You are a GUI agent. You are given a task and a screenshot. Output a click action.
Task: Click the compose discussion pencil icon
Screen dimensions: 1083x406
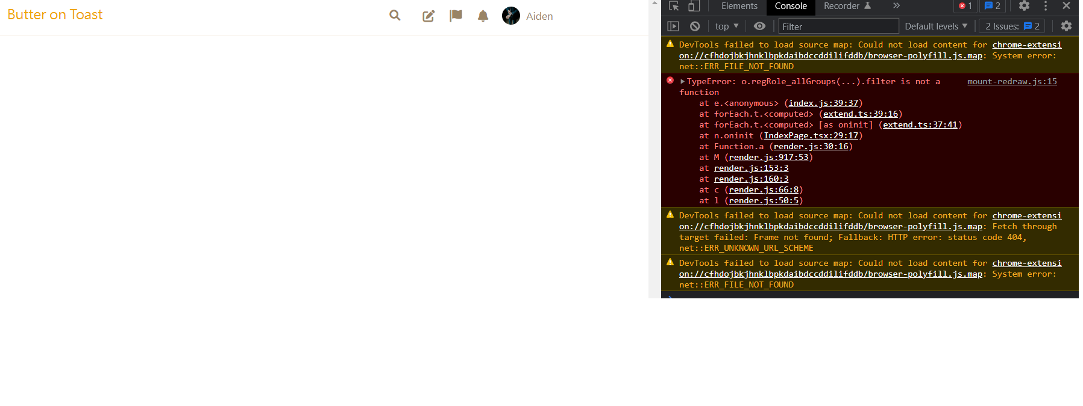tap(428, 16)
